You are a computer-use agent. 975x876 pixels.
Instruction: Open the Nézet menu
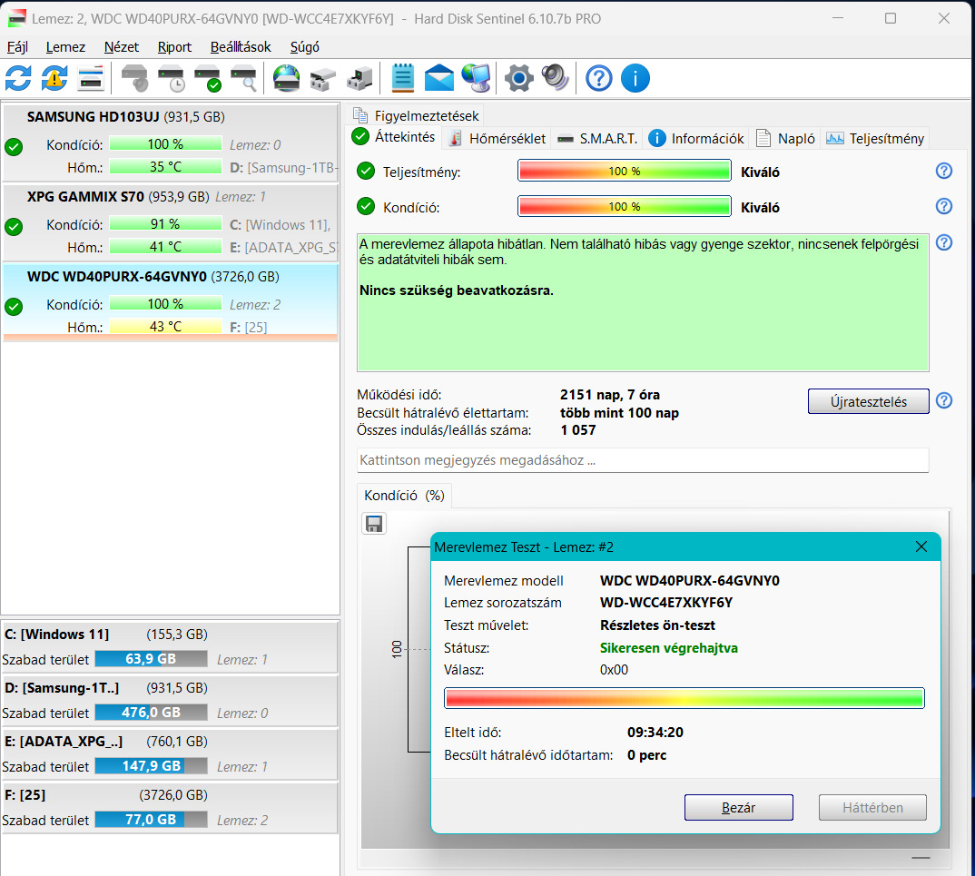point(122,47)
